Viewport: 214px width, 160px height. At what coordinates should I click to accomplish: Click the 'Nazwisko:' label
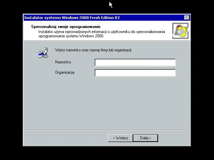click(x=63, y=62)
